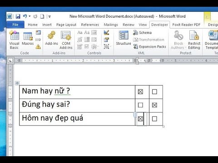Click the Expansion Packs button
Image resolution: width=218 pixels, height=163 pixels.
[149, 47]
